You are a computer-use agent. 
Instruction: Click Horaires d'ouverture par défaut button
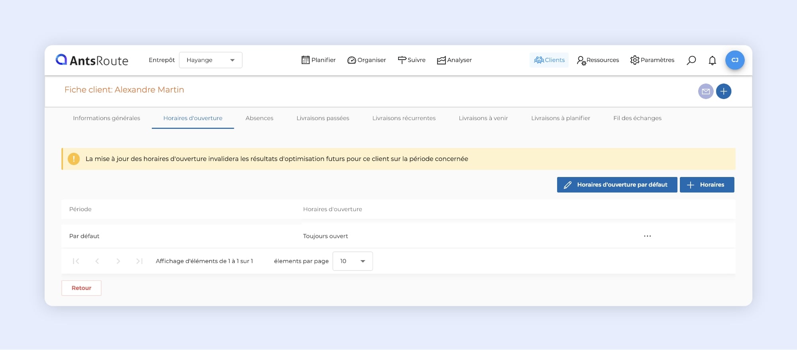(x=617, y=185)
